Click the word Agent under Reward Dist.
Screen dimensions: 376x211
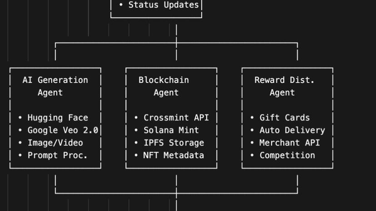pos(282,93)
